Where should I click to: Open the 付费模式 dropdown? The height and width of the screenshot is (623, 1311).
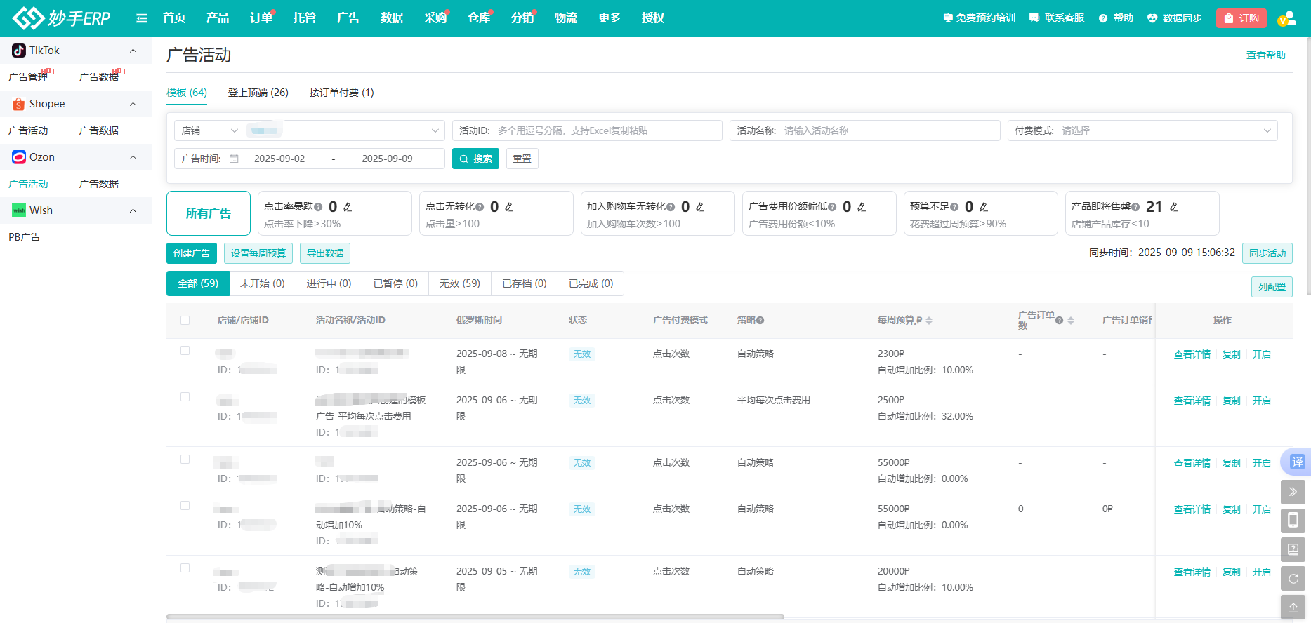(x=1142, y=130)
